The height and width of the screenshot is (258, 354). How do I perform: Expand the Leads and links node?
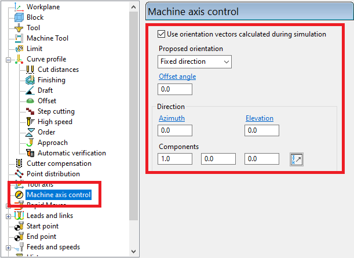[8, 216]
